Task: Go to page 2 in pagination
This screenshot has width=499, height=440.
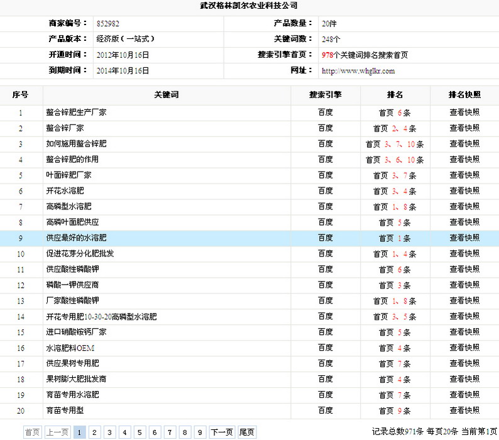Action: coord(94,432)
